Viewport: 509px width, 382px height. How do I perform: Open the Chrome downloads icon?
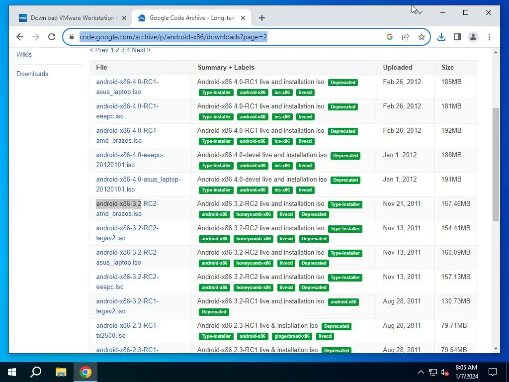click(x=441, y=37)
